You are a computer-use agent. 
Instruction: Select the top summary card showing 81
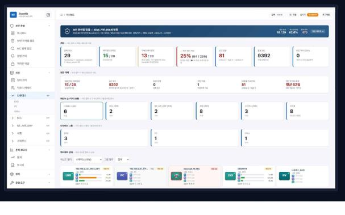point(233,56)
